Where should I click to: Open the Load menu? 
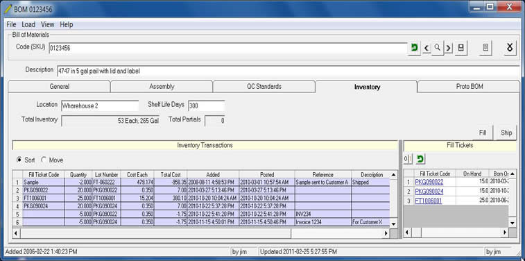(x=28, y=24)
